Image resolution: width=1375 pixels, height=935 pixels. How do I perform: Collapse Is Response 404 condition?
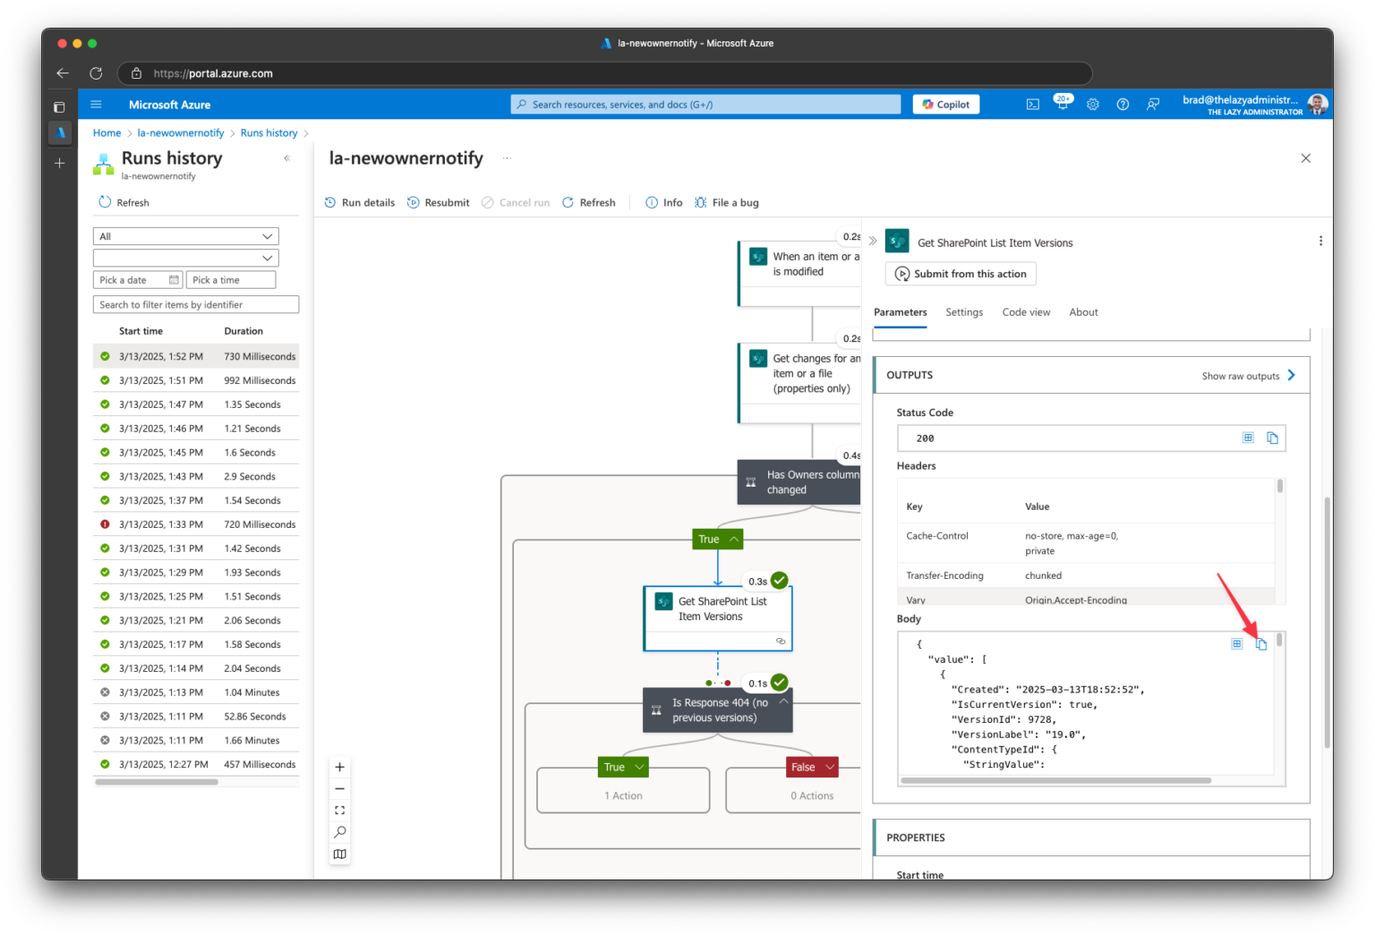click(783, 701)
